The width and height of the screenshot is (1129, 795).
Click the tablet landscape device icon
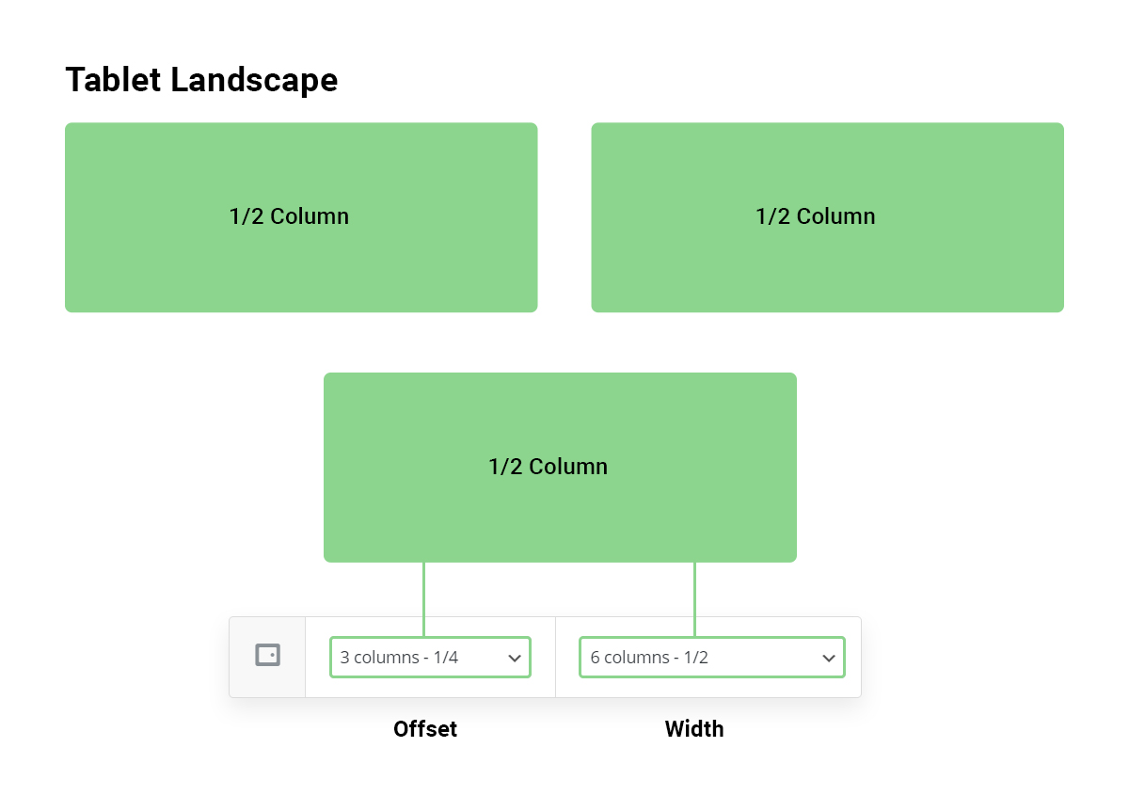tap(268, 655)
